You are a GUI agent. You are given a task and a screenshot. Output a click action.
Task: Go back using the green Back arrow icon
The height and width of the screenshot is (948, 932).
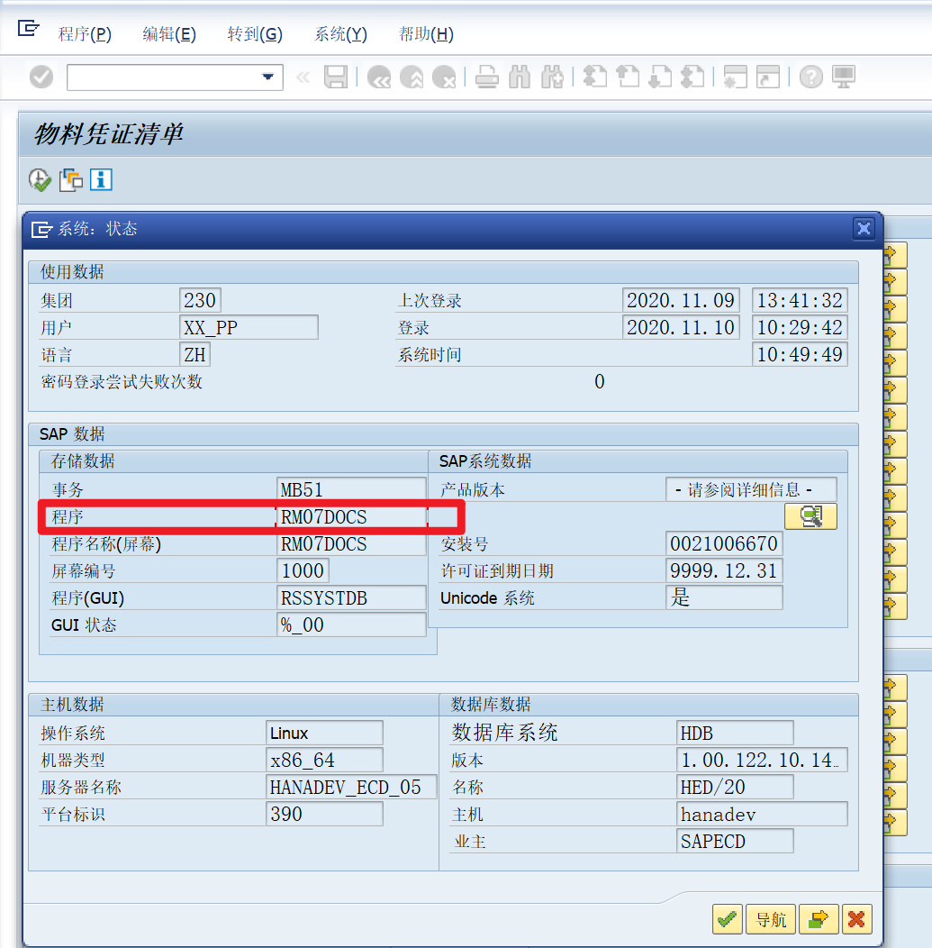click(x=378, y=77)
